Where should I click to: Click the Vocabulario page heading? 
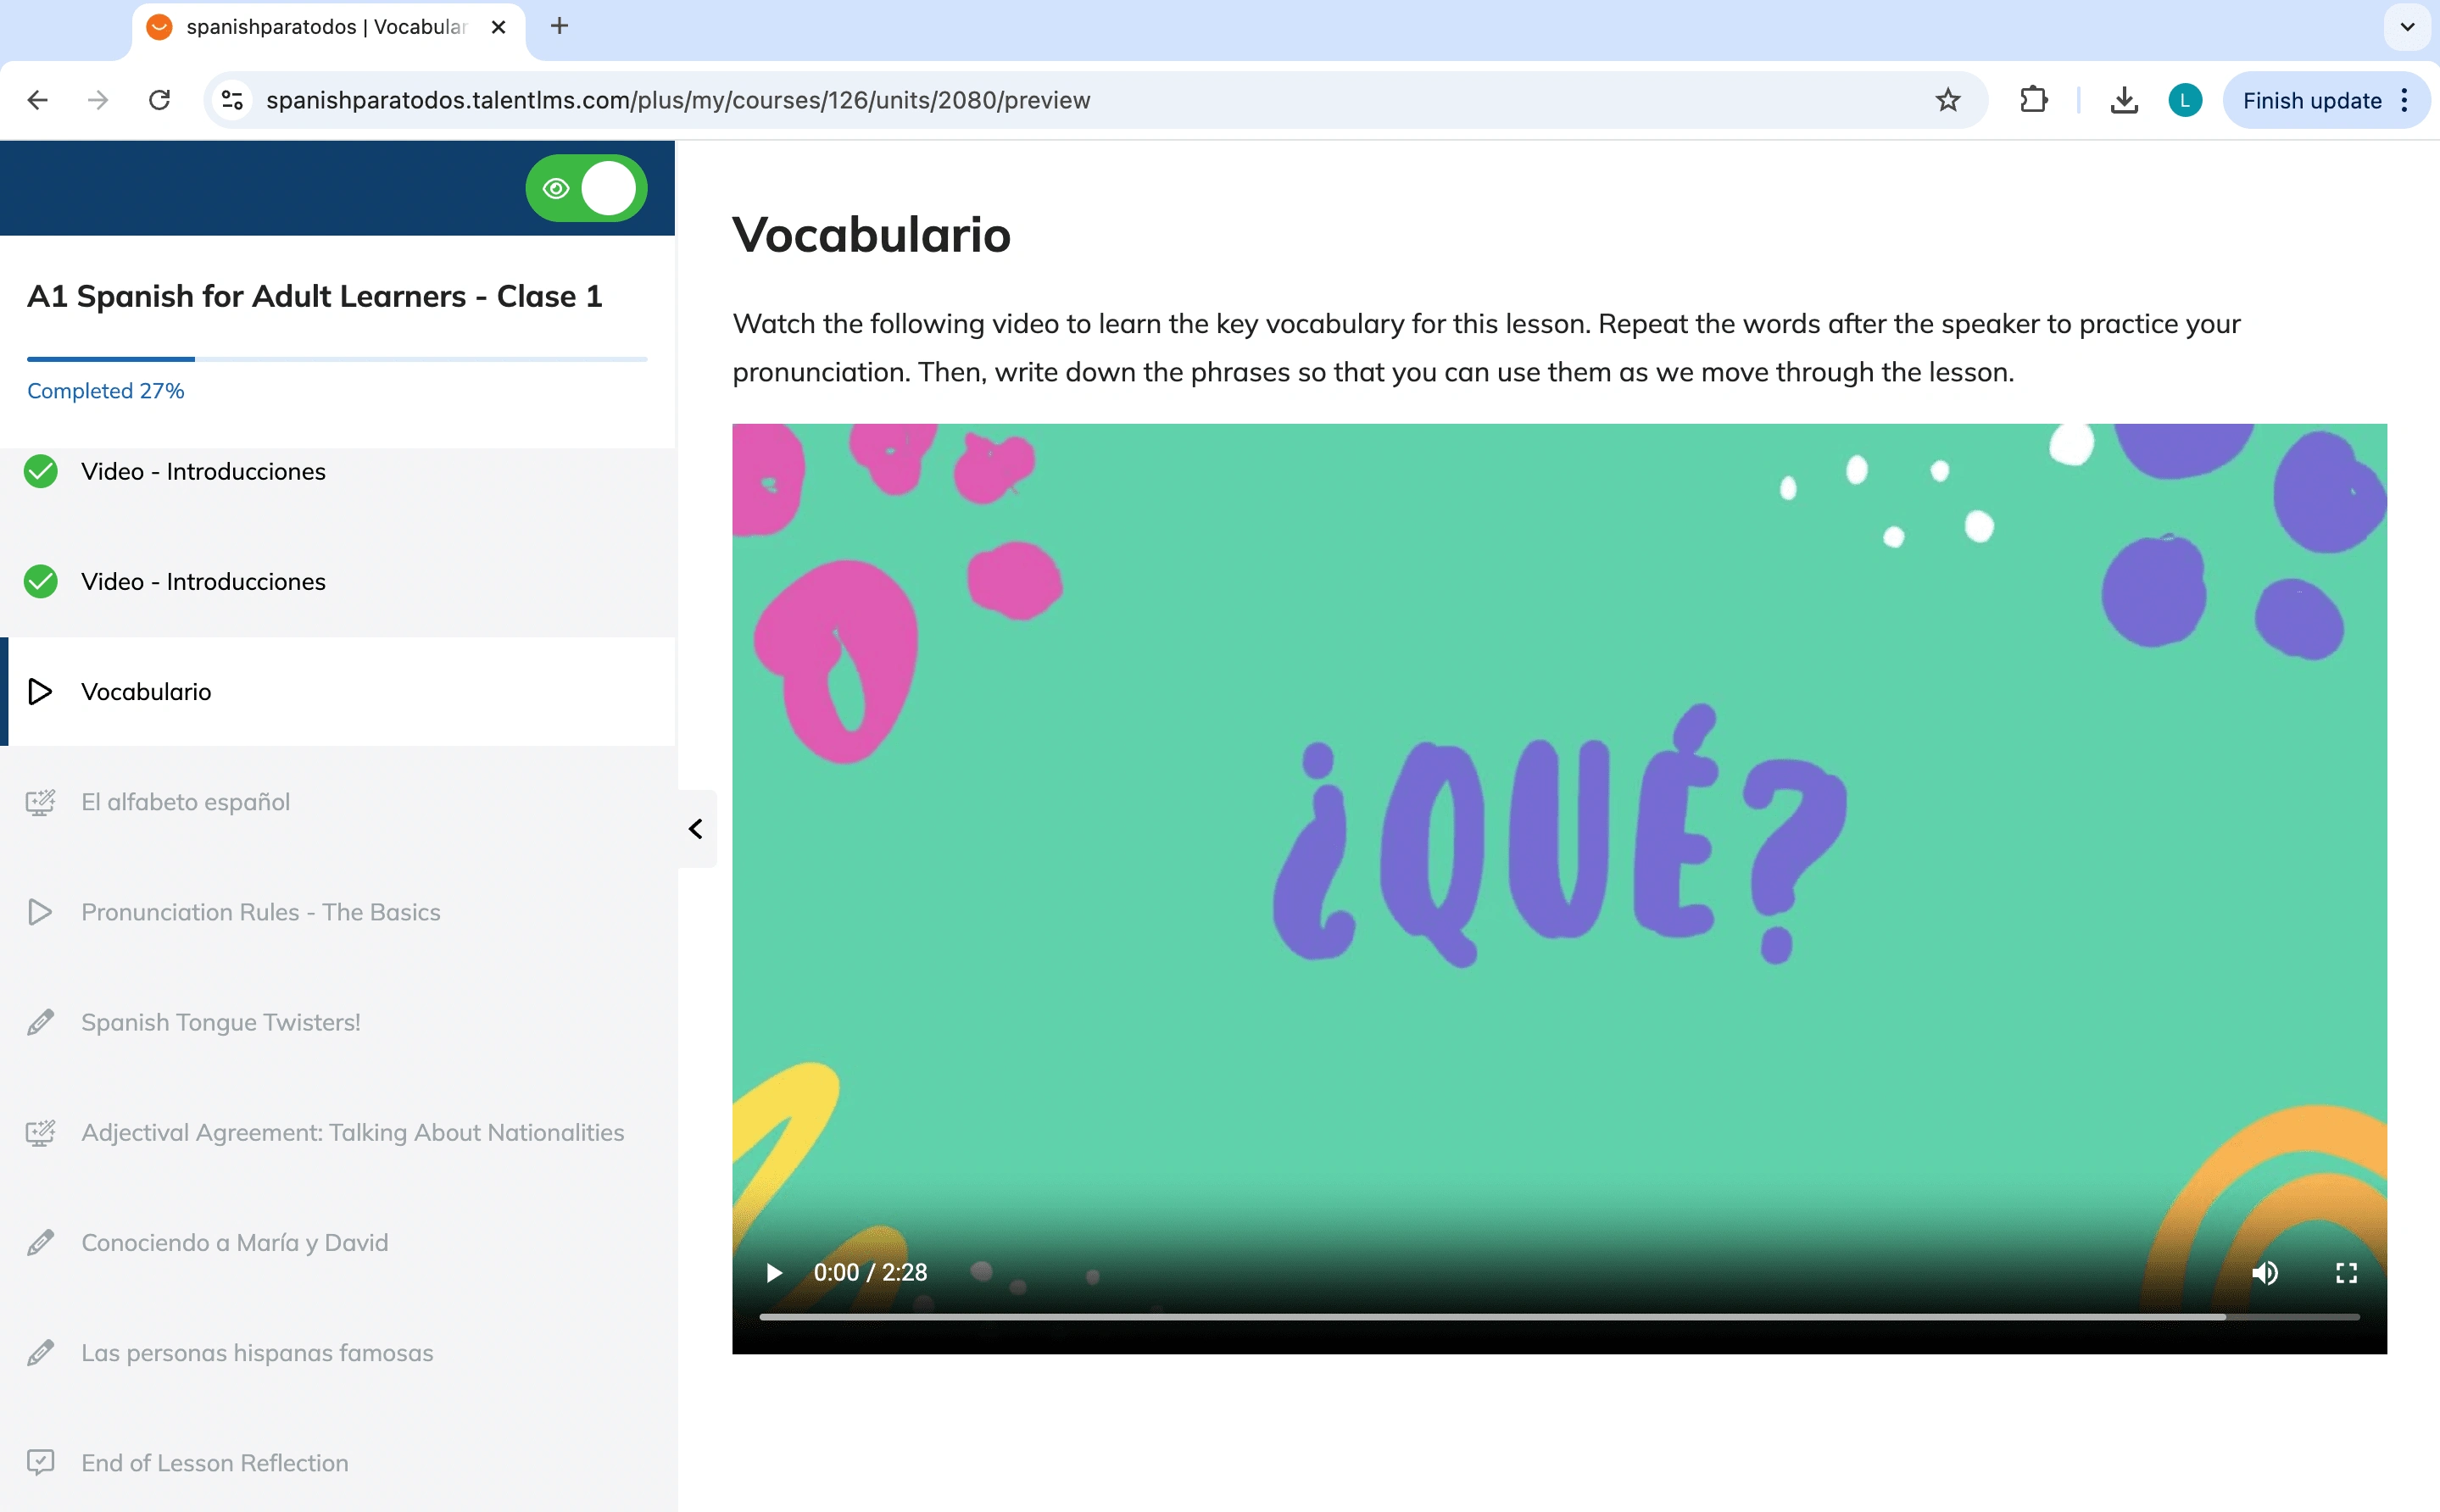tap(871, 235)
